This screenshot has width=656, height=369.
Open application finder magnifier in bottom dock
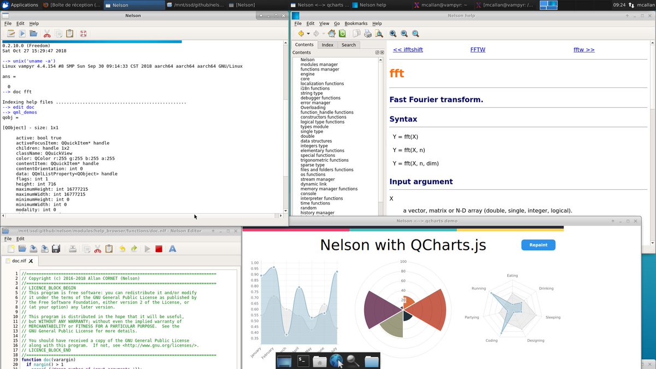(354, 361)
